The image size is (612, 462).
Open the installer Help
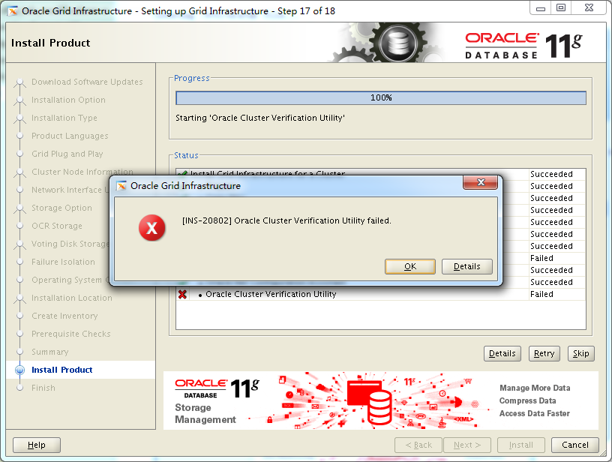(37, 445)
